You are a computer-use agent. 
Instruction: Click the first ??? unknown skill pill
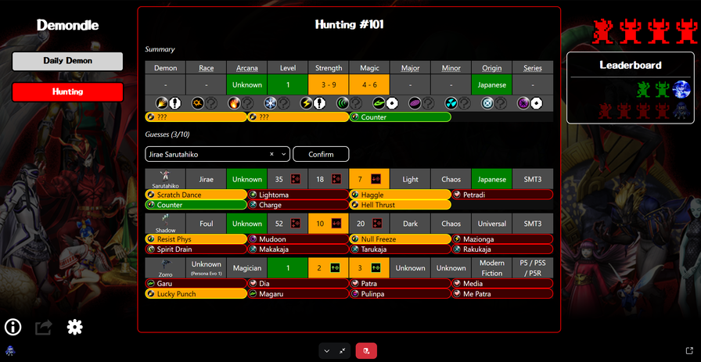tap(196, 117)
